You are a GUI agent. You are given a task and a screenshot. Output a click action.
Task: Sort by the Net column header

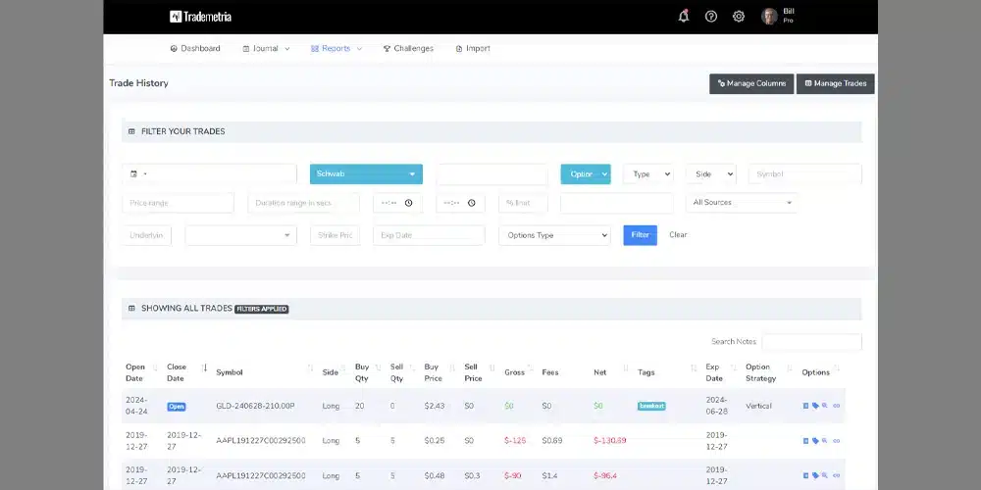[600, 372]
